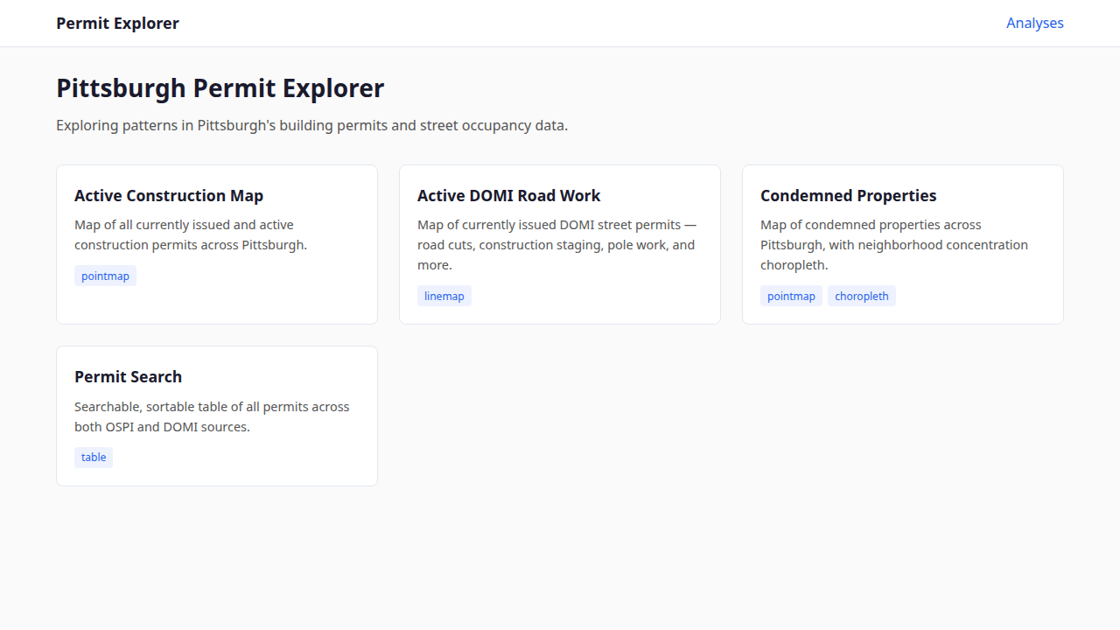Select the pointmap badge under Active Construction Map
Screen dimensions: 1120x630
pyautogui.click(x=105, y=276)
